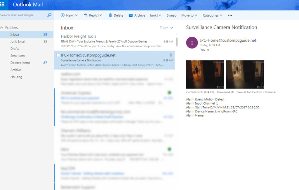Viewport: 299px width, 190px height.
Task: Expand the Reply options dropdown arrow
Action: 101,15
